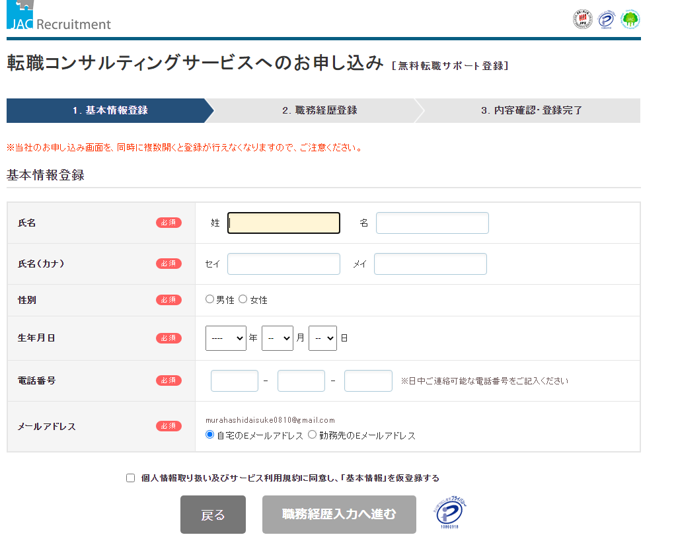676x543 pixels.
Task: Go to the 2. 職務経歴登録 step tab
Action: click(319, 110)
